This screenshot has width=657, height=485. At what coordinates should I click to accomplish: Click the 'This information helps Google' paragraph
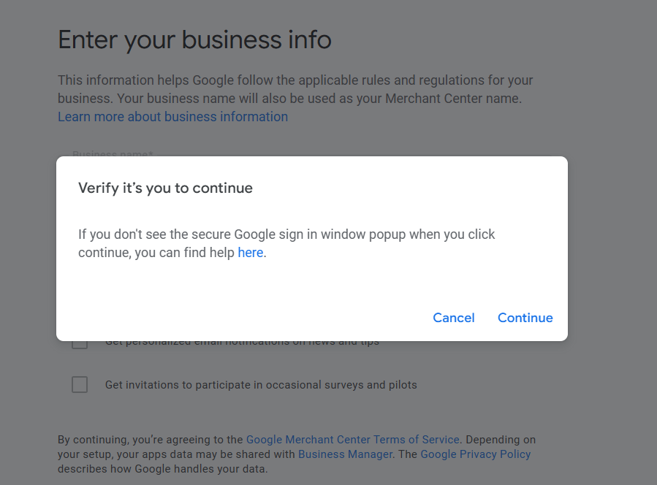point(295,89)
